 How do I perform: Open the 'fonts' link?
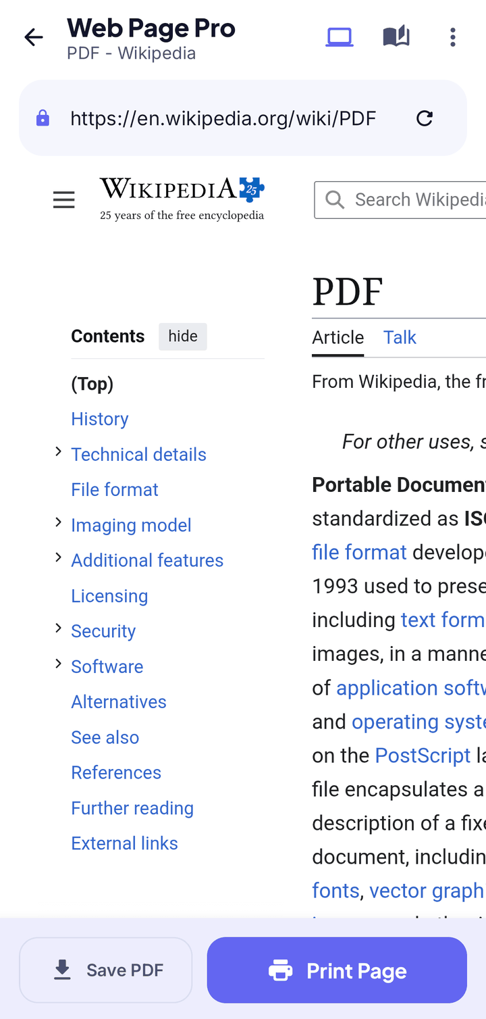coord(335,891)
